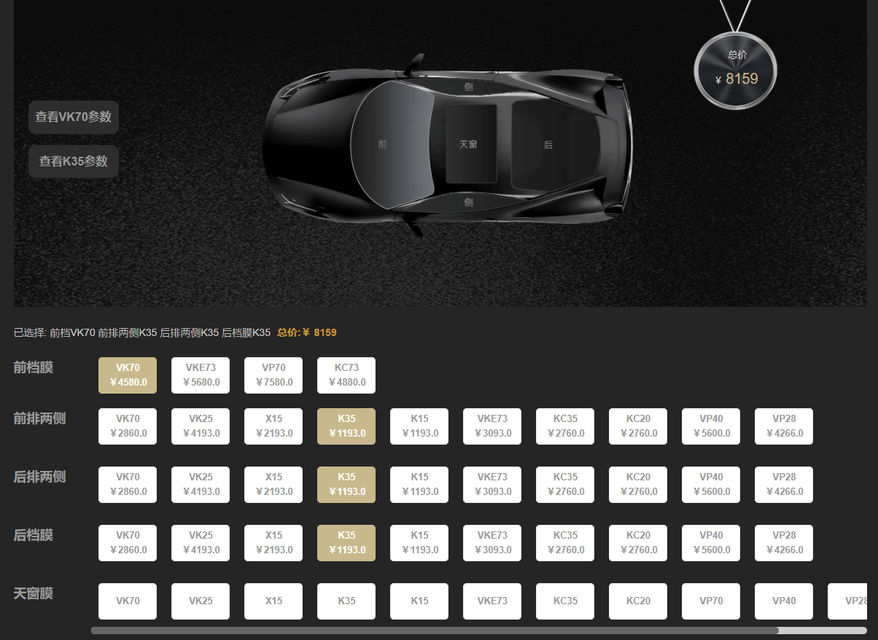Click the lower side window (侧) on the car
The image size is (878, 640).
pos(469,202)
